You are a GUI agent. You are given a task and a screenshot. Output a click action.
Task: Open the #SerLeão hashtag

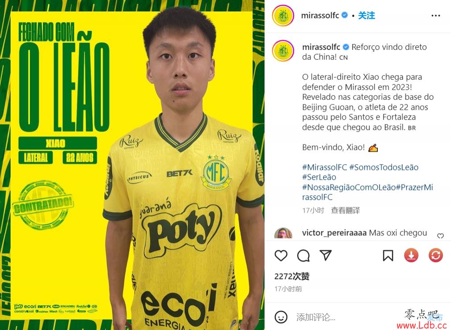click(x=319, y=177)
